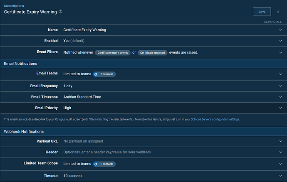
Task: Click the Technical team icon in Limited Team Scope
Action: (x=96, y=164)
